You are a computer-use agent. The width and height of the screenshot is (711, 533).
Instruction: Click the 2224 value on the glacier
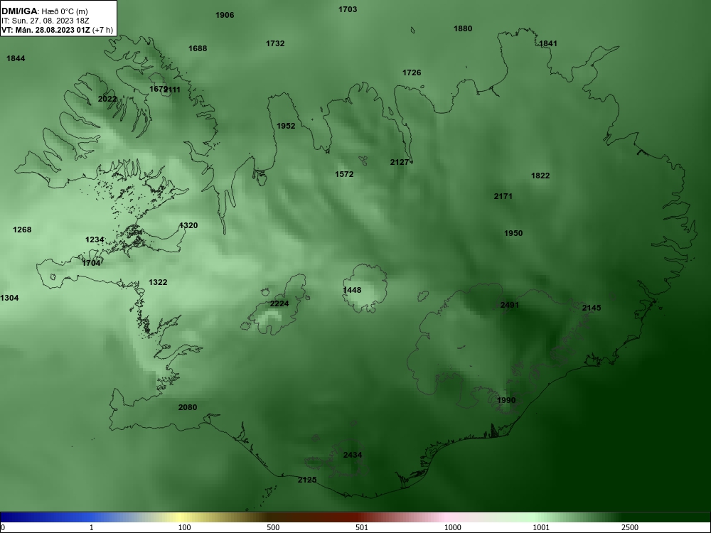point(279,303)
